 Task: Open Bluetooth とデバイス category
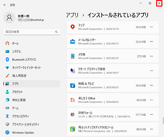click(32, 60)
